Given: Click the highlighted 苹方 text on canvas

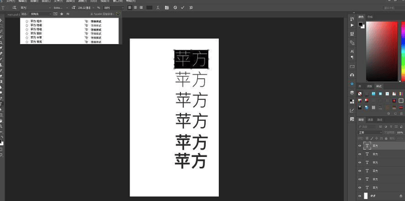Looking at the screenshot, I should click(191, 59).
